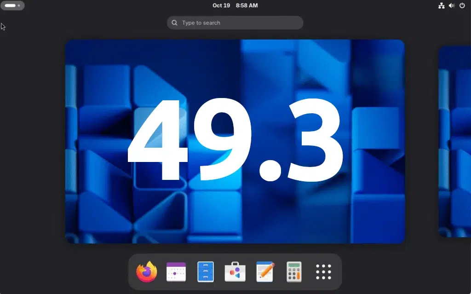Open quick settings from the system tray
Screen dimensions: 471x294
point(451,6)
